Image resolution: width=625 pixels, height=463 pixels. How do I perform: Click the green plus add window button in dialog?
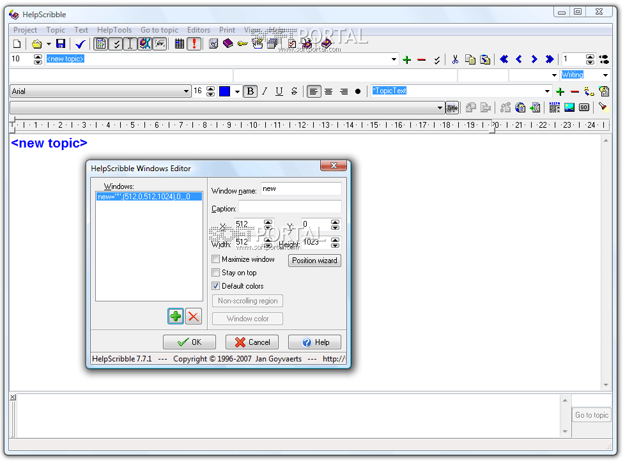point(175,316)
